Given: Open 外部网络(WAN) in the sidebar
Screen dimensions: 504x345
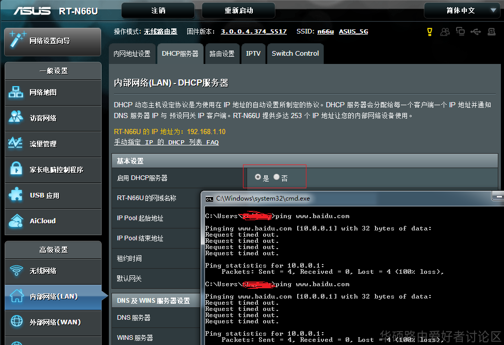Looking at the screenshot, I should pos(53,322).
